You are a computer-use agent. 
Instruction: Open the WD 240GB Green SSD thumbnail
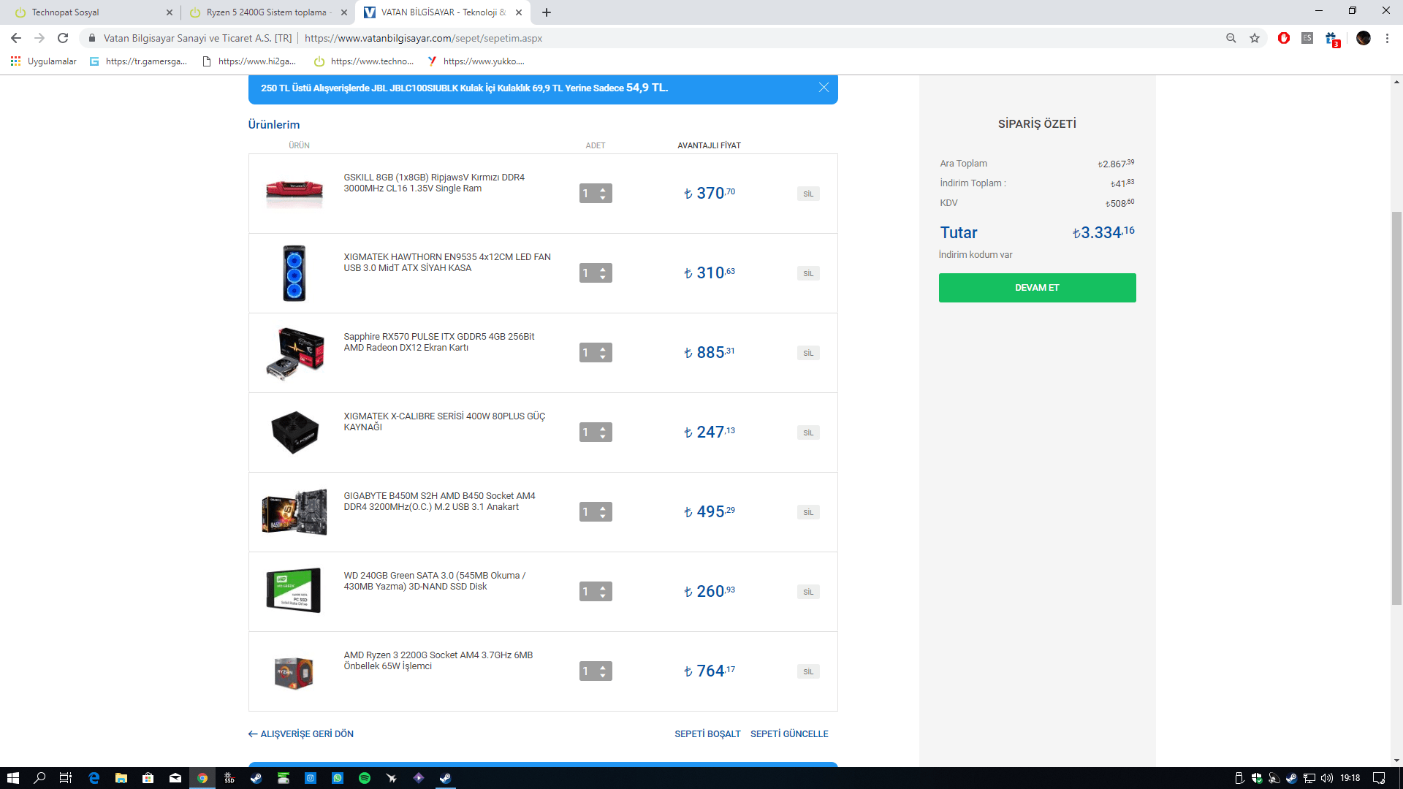pos(294,590)
